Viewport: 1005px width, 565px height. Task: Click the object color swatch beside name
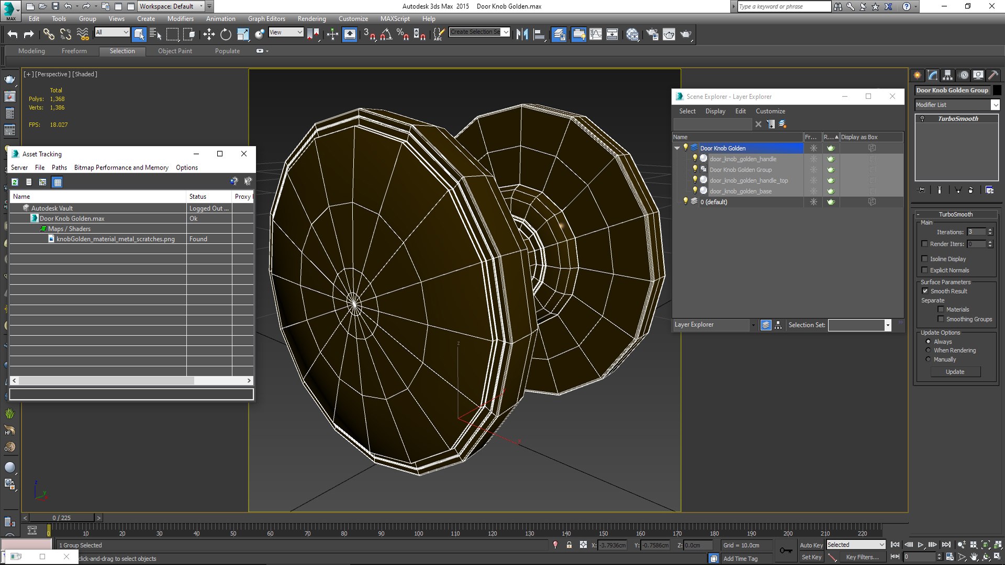[997, 90]
